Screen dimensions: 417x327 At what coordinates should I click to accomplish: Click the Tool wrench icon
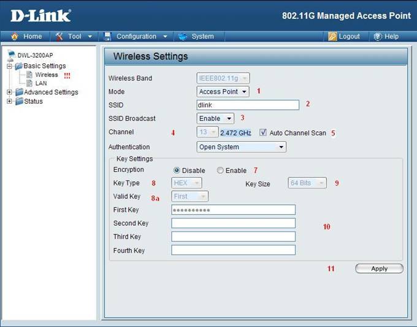click(59, 36)
